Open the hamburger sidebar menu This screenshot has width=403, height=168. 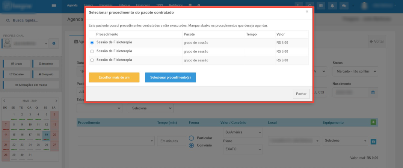(x=54, y=5)
